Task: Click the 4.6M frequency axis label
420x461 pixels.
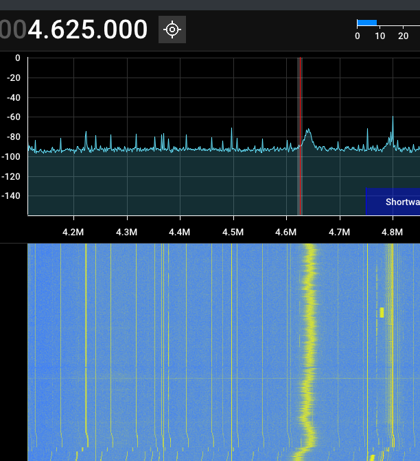Action: point(286,233)
